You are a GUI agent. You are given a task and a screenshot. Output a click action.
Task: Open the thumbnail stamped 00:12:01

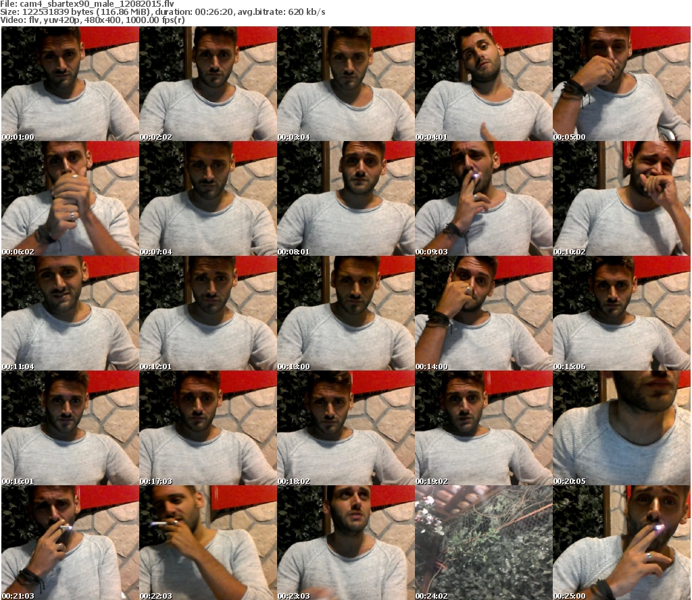click(208, 313)
